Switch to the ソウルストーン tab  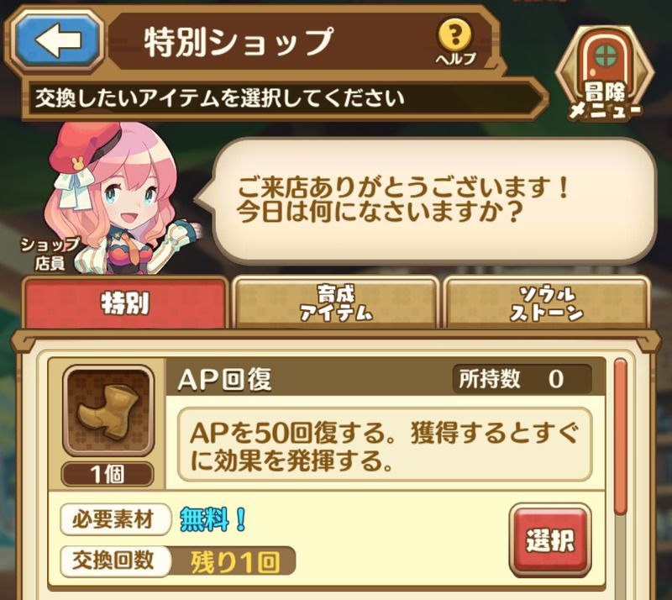pyautogui.click(x=547, y=303)
